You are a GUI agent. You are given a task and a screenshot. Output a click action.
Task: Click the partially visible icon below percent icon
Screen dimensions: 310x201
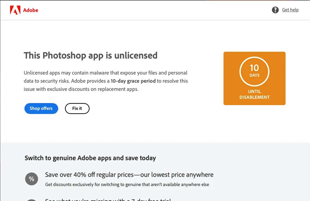(x=32, y=200)
